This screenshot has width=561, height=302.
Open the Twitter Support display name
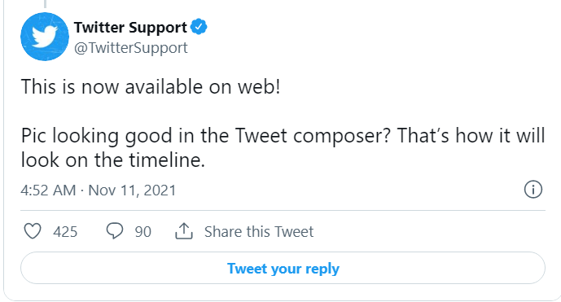130,27
